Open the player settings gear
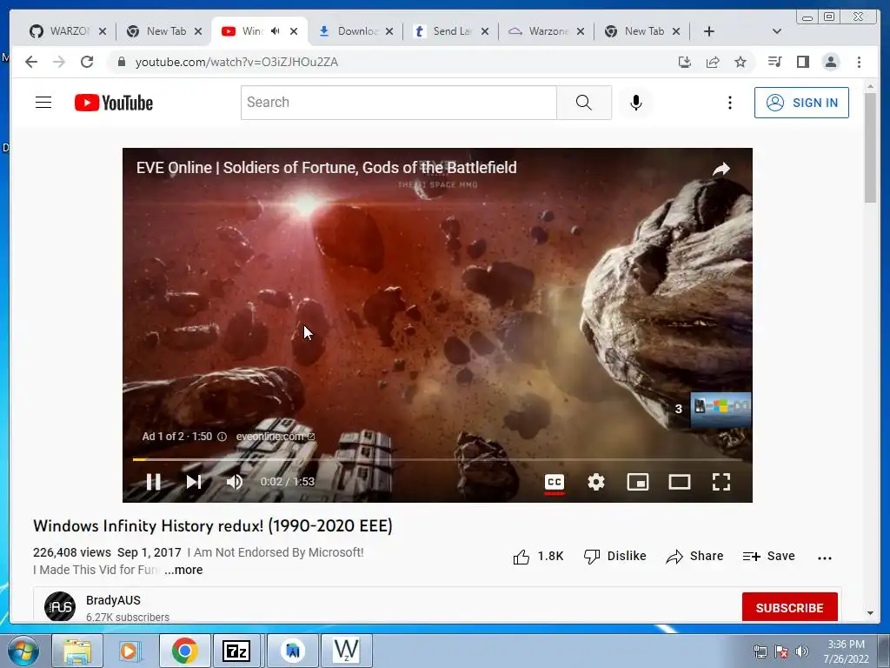This screenshot has height=668, width=890. click(596, 482)
